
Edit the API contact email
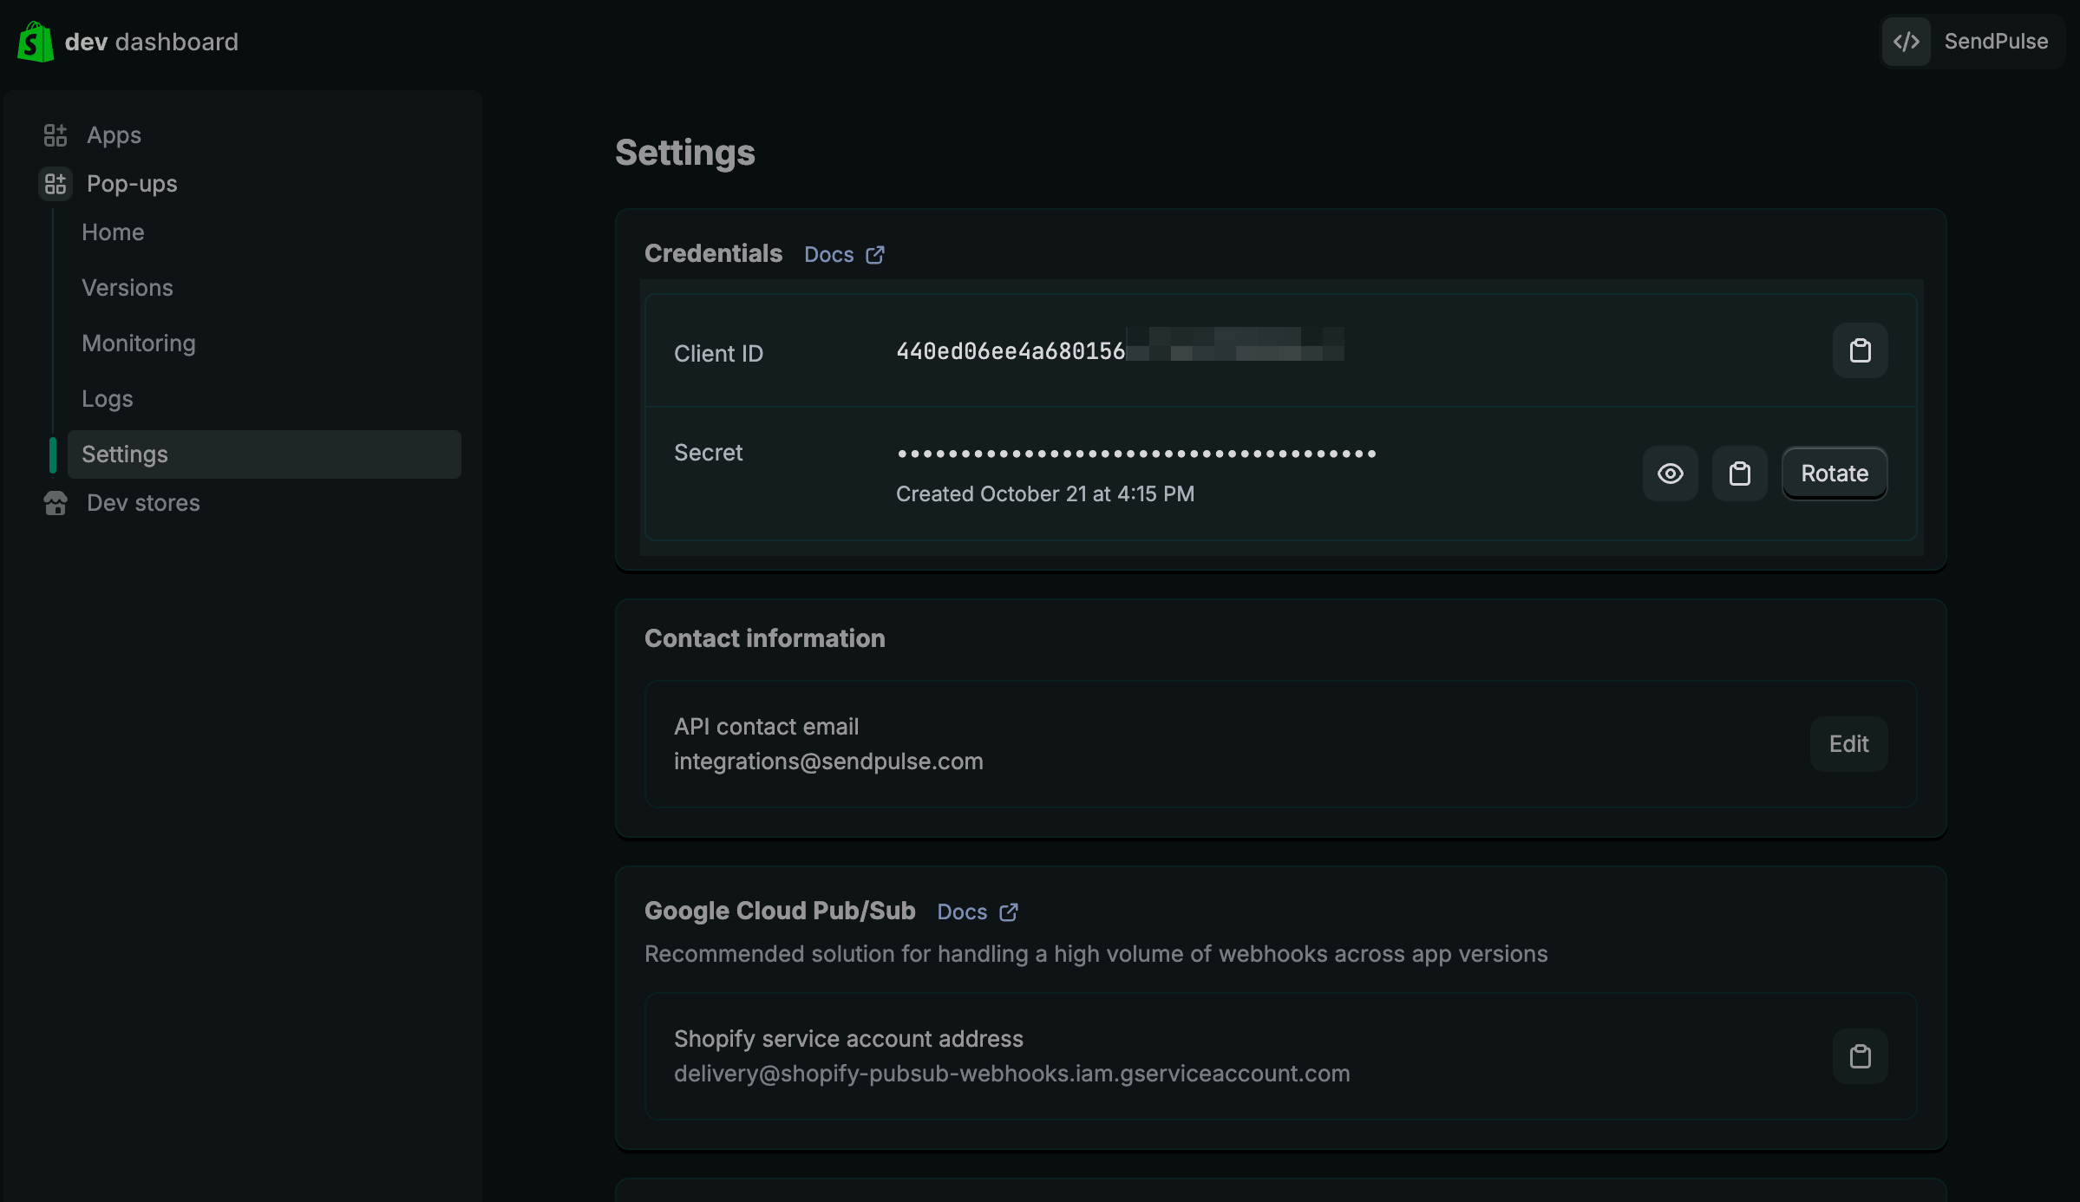tap(1848, 744)
